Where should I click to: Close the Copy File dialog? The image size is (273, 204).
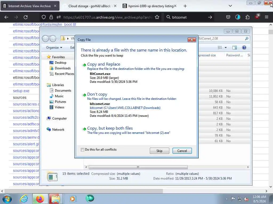[x=192, y=40]
